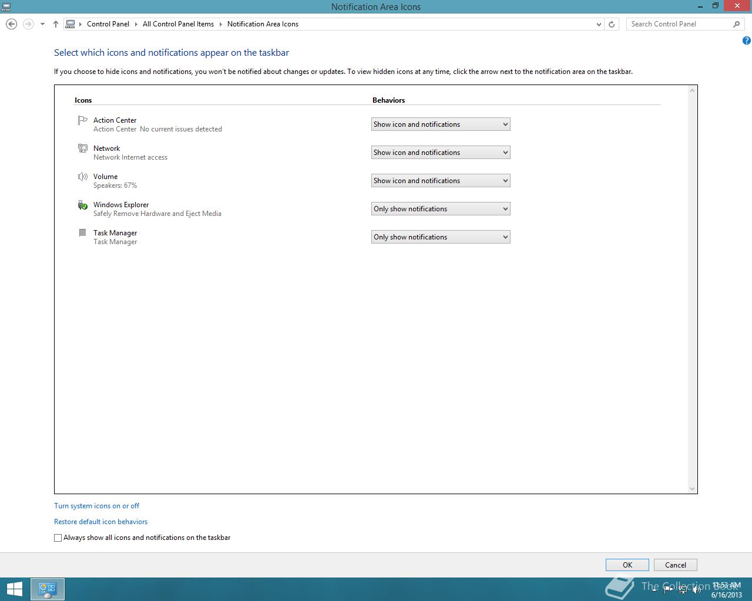Go back with the Back arrow button

(x=11, y=24)
